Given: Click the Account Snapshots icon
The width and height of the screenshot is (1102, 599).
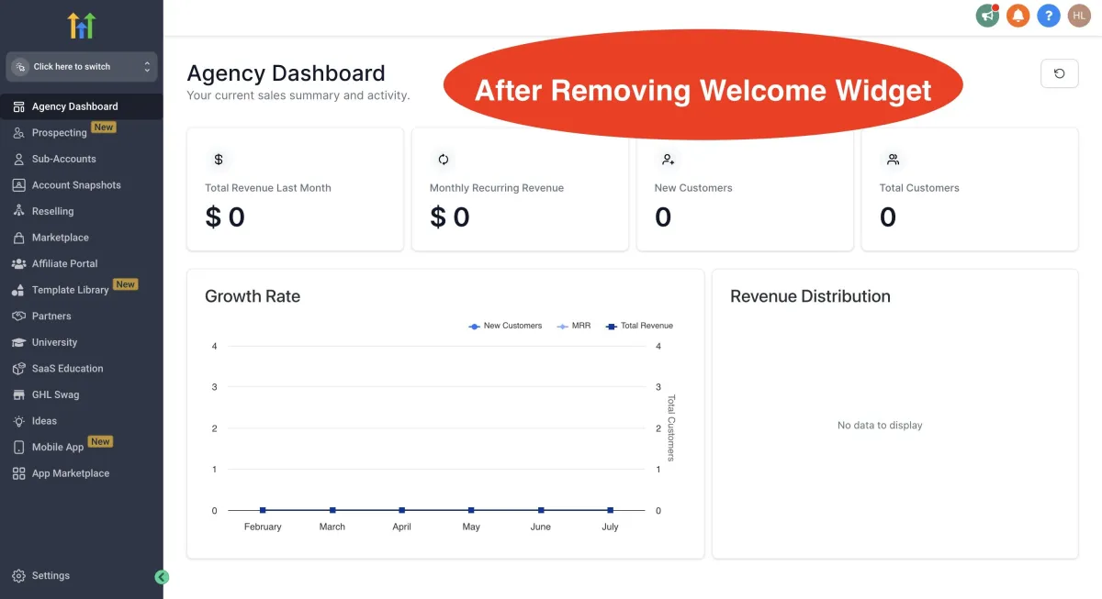Looking at the screenshot, I should (18, 185).
